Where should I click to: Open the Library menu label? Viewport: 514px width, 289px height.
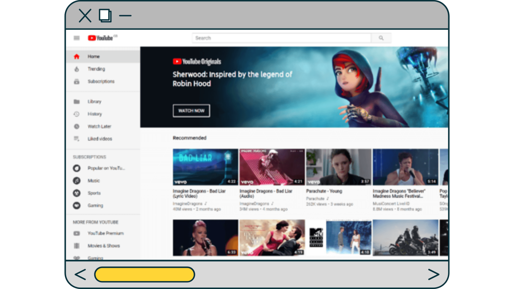tap(94, 102)
